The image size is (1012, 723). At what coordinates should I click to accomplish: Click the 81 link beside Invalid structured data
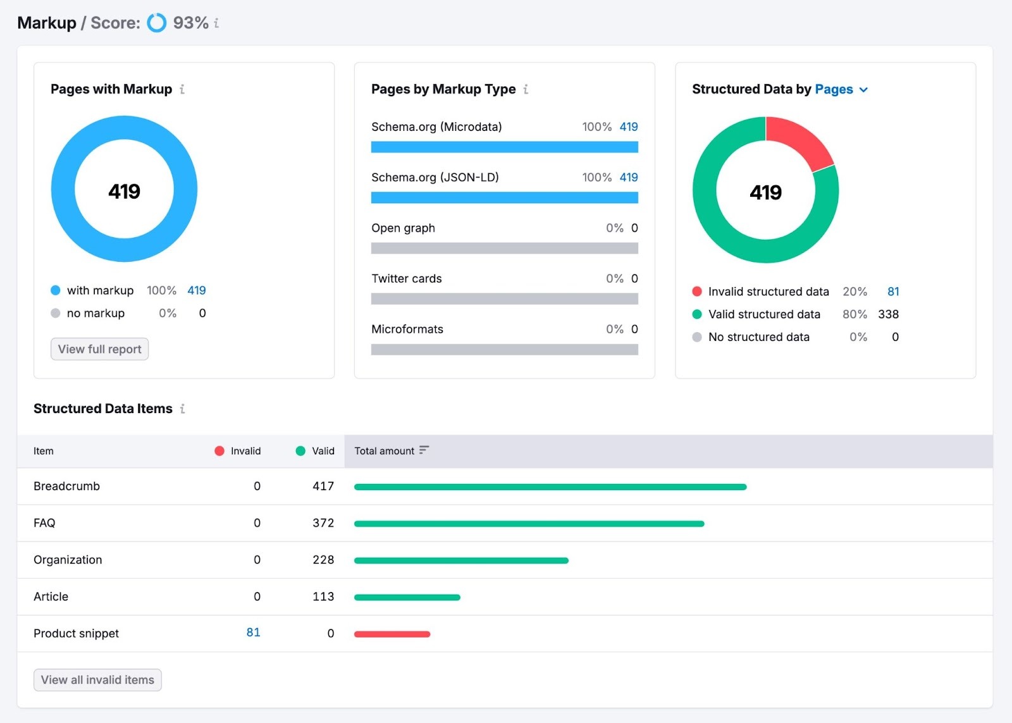point(893,292)
